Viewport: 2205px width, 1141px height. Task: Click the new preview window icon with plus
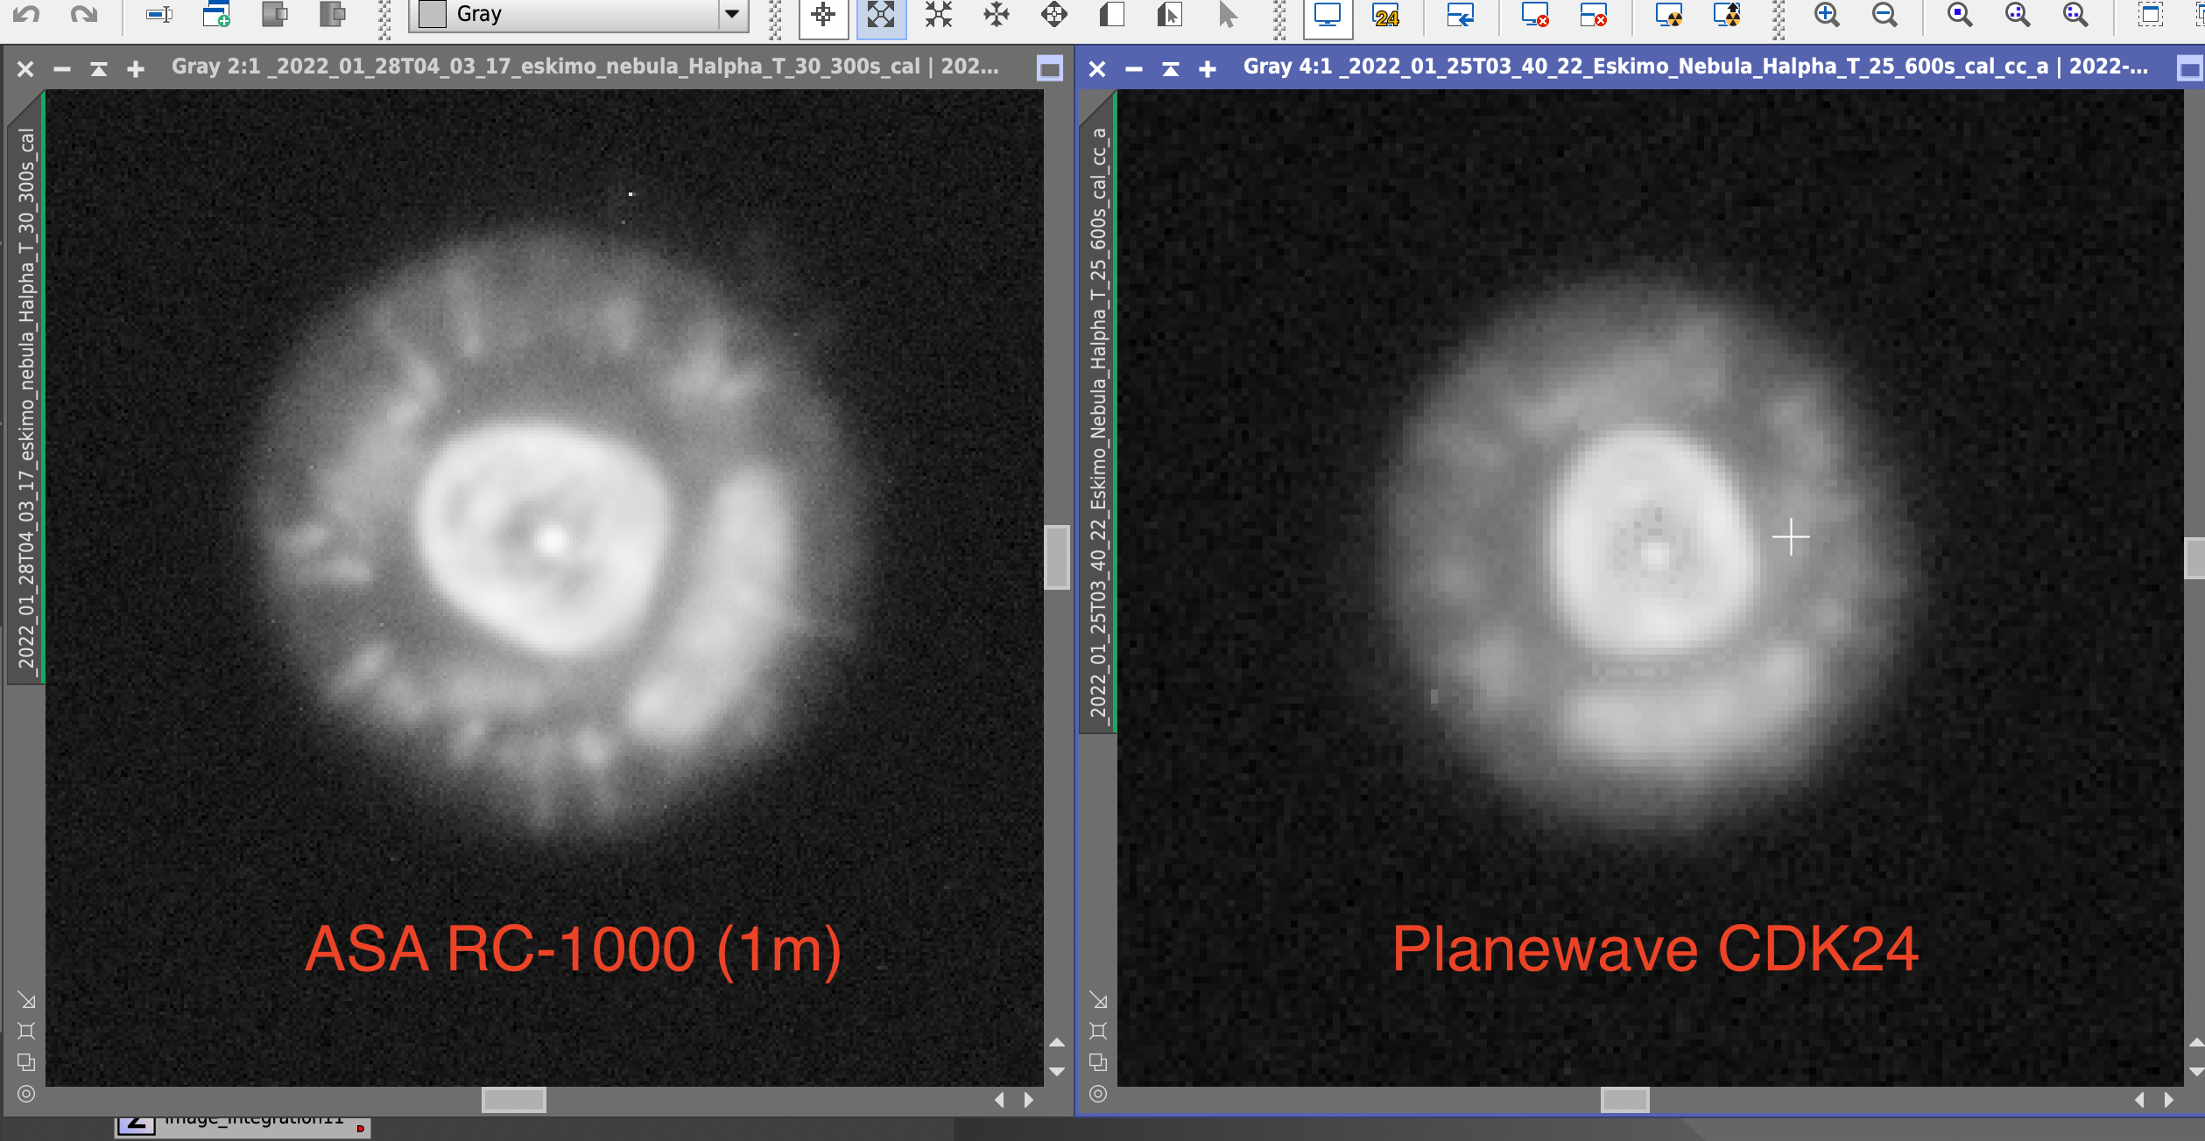[215, 15]
